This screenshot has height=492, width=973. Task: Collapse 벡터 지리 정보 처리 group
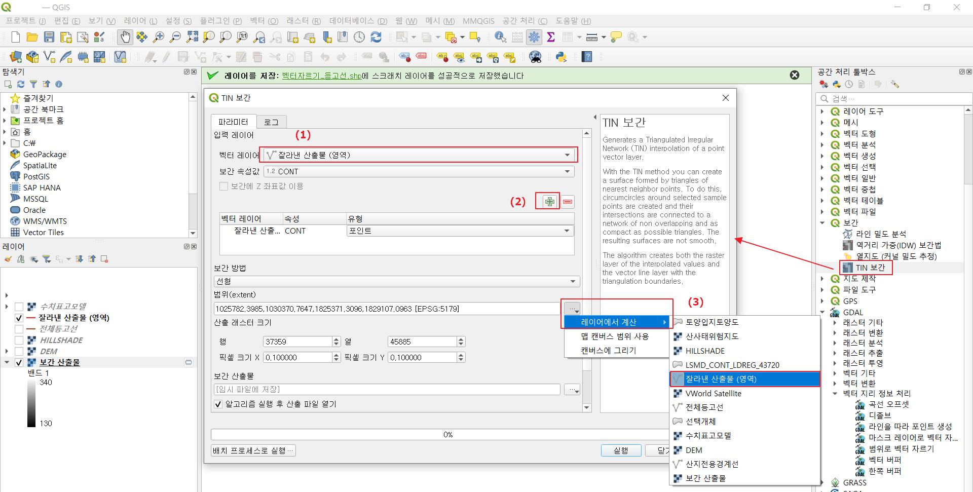click(835, 393)
